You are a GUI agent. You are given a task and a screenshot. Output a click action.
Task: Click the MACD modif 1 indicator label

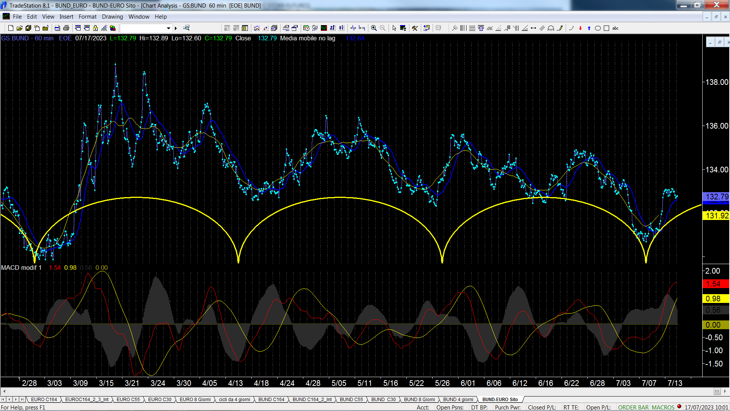click(x=21, y=268)
